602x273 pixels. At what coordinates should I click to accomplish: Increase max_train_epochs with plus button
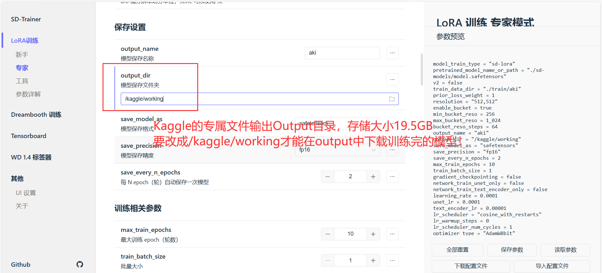(x=373, y=234)
